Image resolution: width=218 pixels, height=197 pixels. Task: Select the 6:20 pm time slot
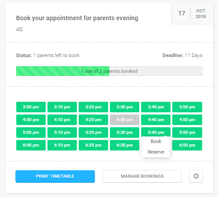tap(93, 145)
